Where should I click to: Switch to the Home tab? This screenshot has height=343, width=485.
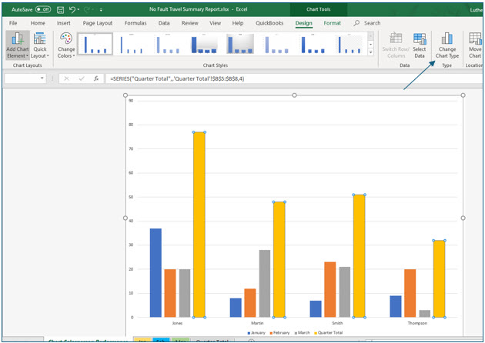coord(38,23)
